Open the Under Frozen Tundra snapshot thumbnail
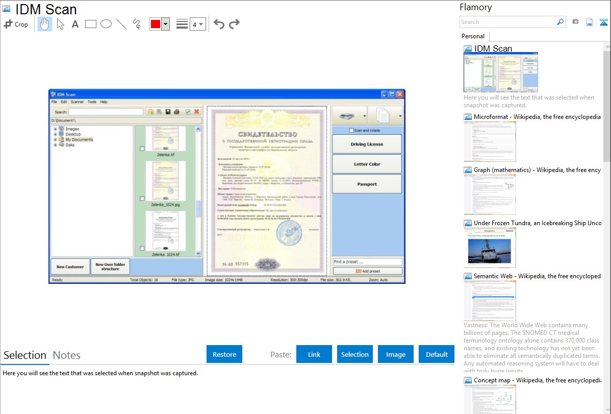Screen dimensions: 611x414 [x=490, y=248]
